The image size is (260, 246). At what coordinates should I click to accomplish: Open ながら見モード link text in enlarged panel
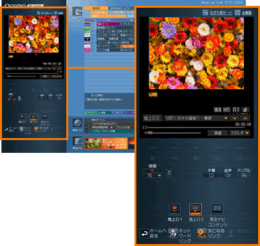point(221,13)
